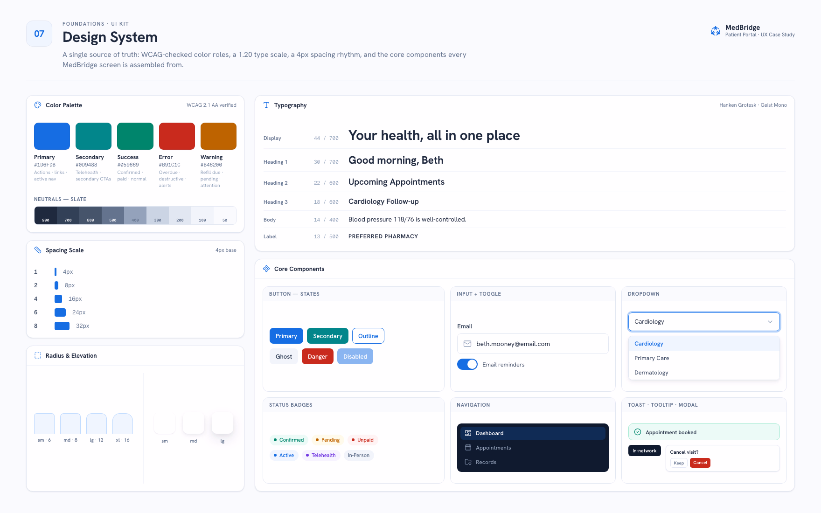Viewport: 821px width, 513px height.
Task: Click the Telehealth status badge
Action: [320, 455]
